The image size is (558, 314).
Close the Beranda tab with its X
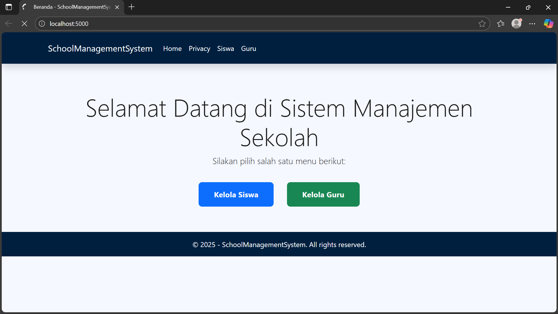click(x=117, y=7)
